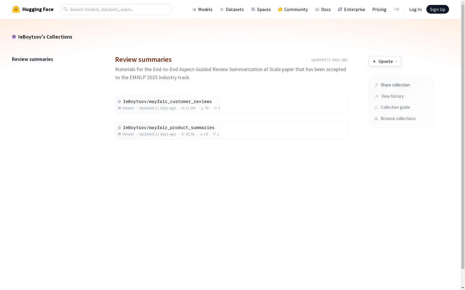Image resolution: width=465 pixels, height=290 pixels.
Task: Click Viewer table icon for wayfair_product_summaries
Action: point(119,134)
